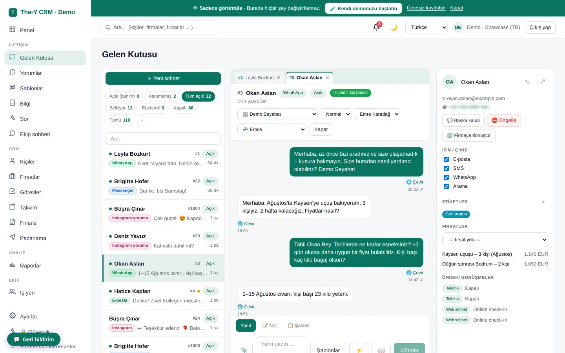Open the Ertele snooze dropdown
The height and width of the screenshot is (353, 565).
(x=272, y=129)
